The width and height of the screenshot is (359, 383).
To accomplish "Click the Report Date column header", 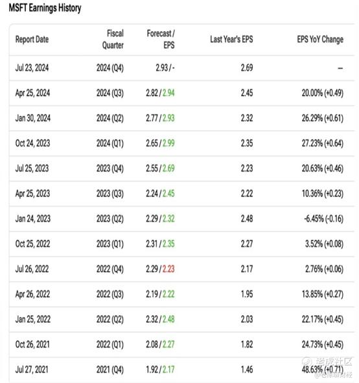I will pyautogui.click(x=32, y=40).
